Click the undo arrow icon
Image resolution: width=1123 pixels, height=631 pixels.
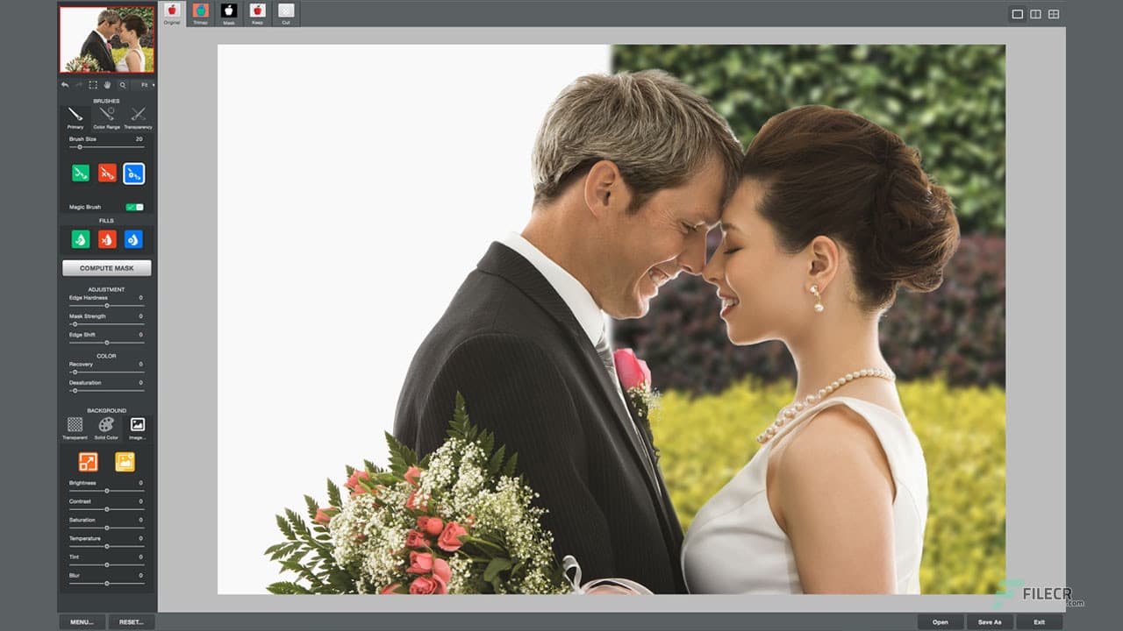pyautogui.click(x=66, y=85)
